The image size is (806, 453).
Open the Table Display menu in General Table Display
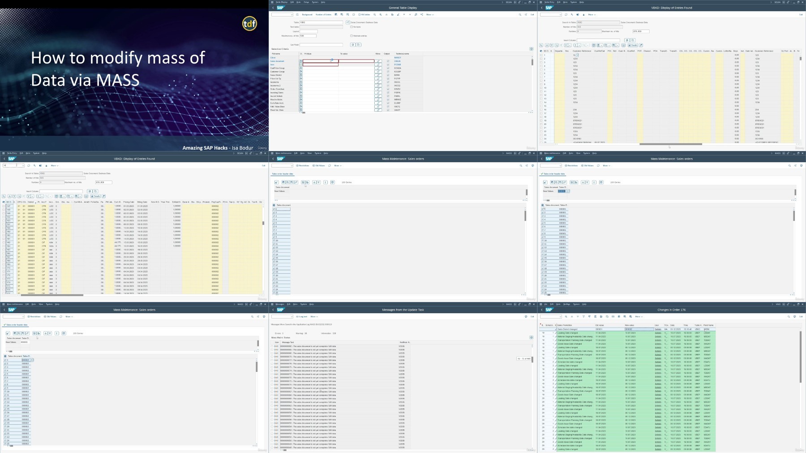(x=282, y=2)
